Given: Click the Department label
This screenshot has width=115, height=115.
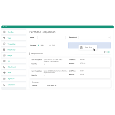Looking at the screenshot, I should (73, 37).
